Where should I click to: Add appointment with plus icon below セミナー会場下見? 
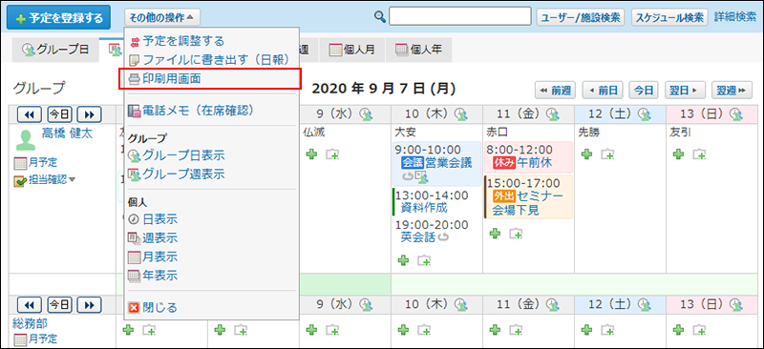[x=496, y=234]
